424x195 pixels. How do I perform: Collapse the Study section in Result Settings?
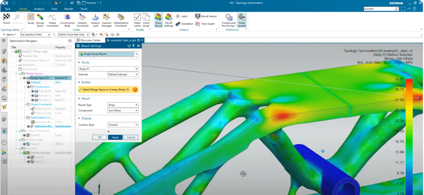tap(78, 63)
